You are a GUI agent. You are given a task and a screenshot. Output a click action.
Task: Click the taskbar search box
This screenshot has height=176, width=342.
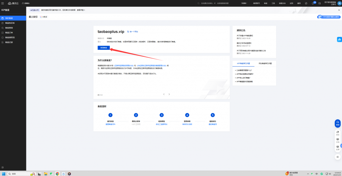21,174
